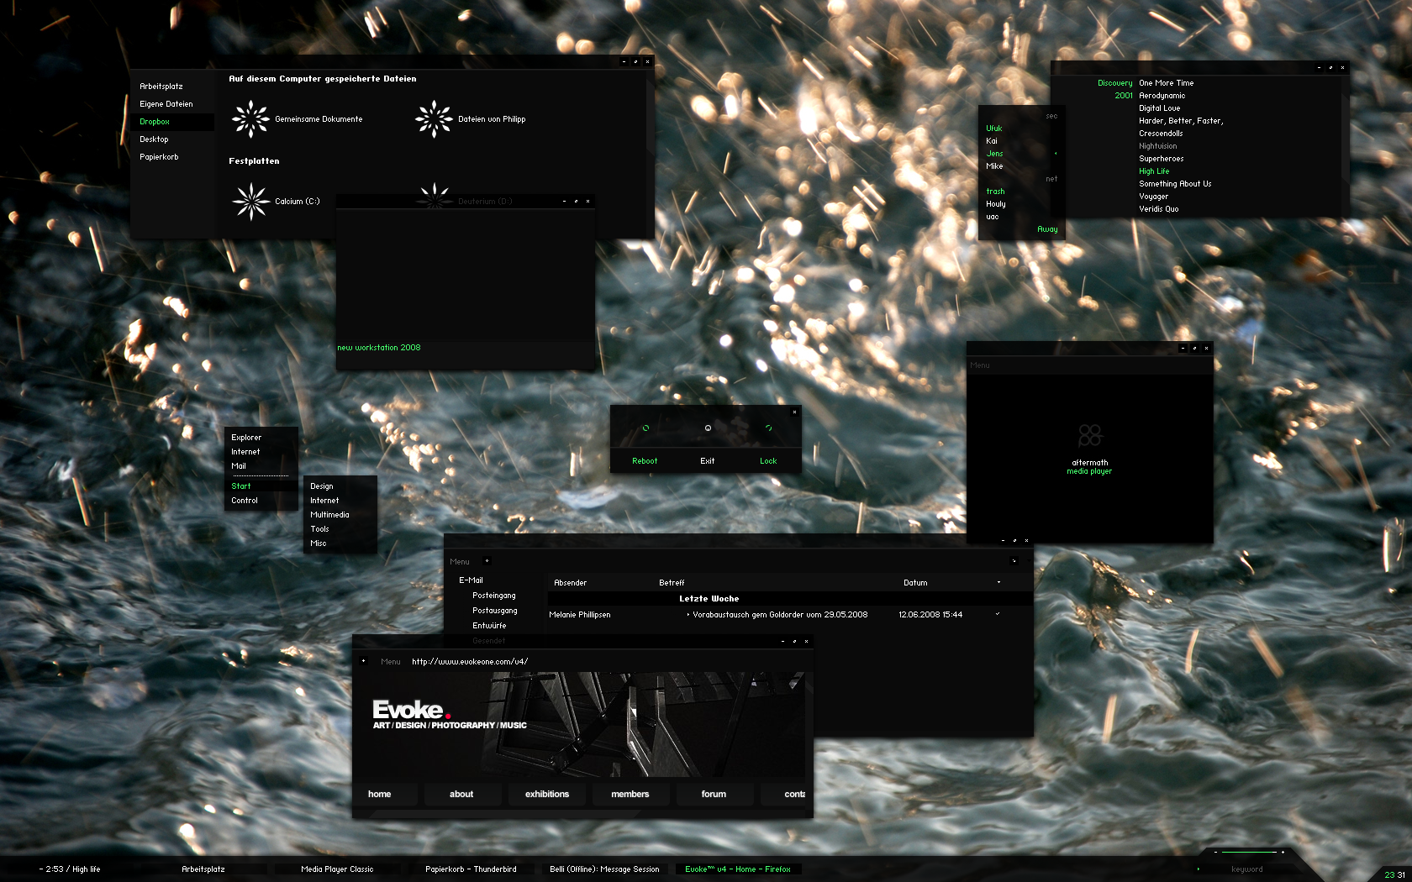Click the small icon next to Thunderbird Menu
Screen dimensions: 1412x882
pos(487,561)
